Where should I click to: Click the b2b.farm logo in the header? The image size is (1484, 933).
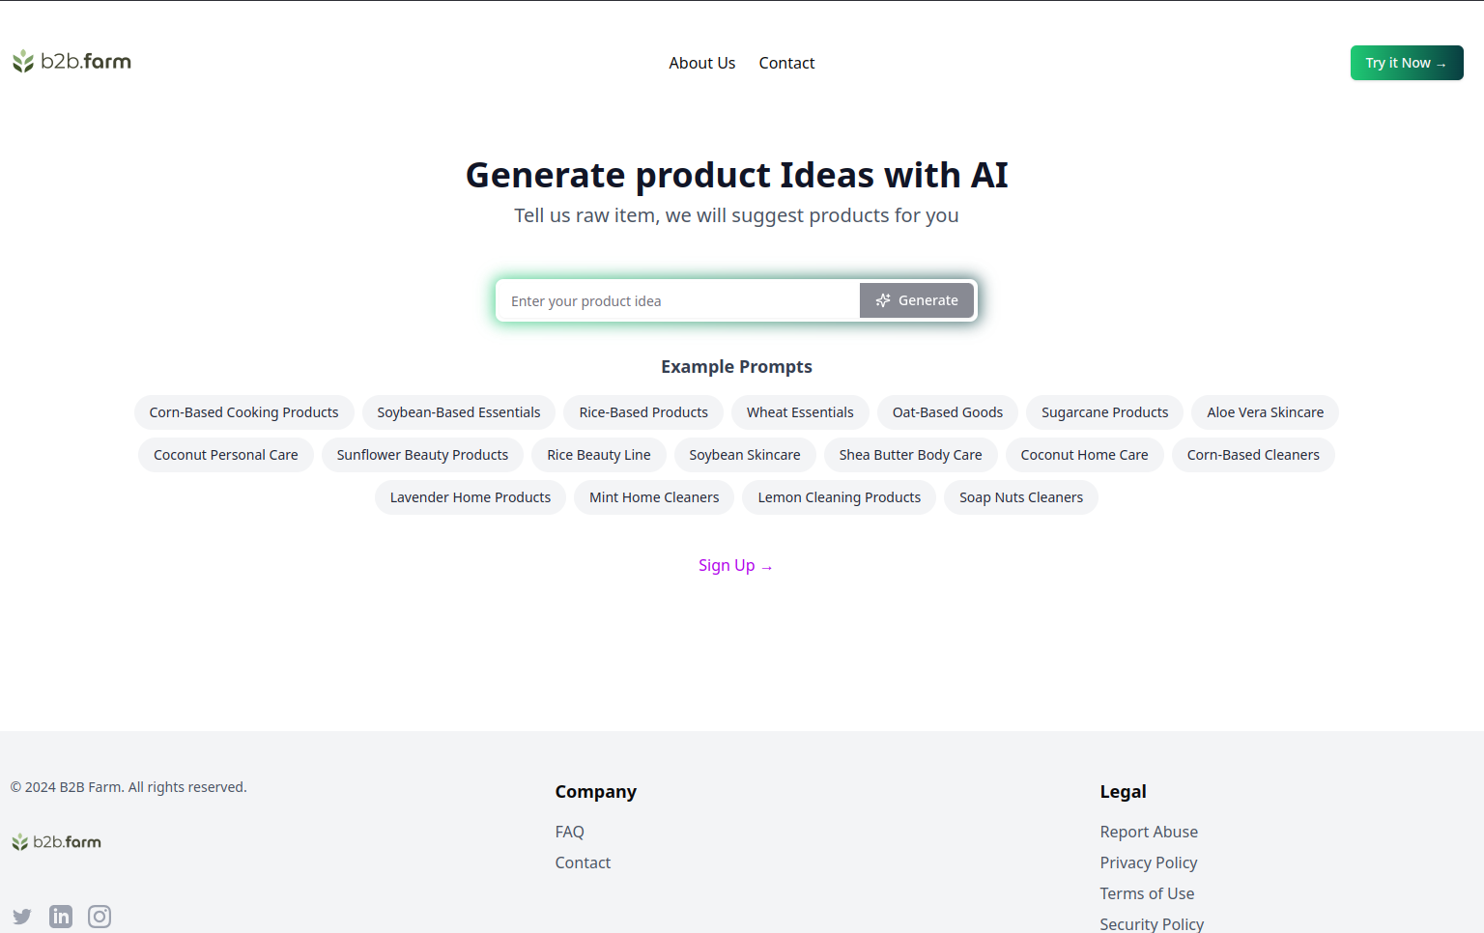71,61
